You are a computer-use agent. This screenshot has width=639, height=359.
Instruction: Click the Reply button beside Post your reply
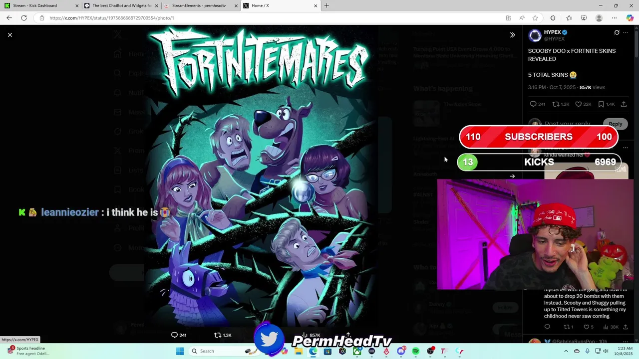[x=615, y=124]
